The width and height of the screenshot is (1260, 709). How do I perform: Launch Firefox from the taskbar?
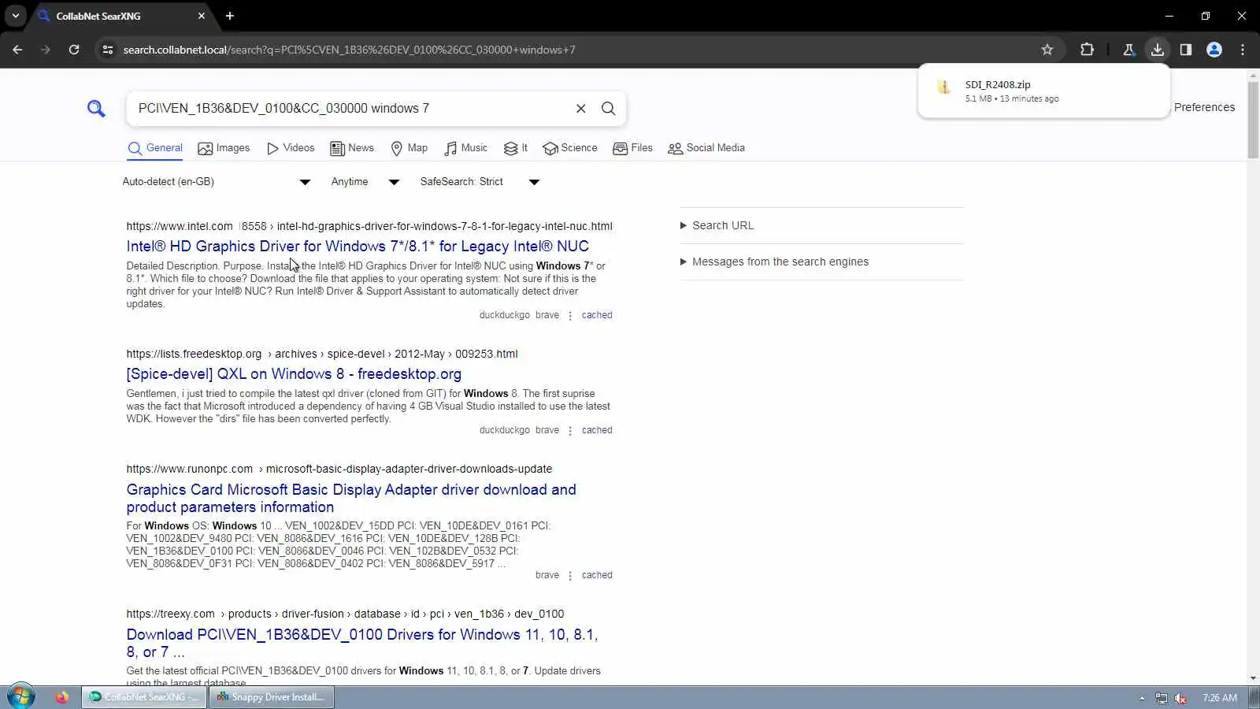click(x=61, y=697)
